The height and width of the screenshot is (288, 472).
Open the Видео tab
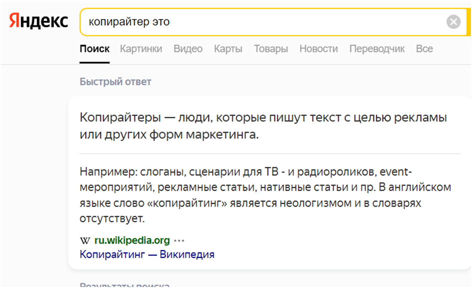coord(188,49)
